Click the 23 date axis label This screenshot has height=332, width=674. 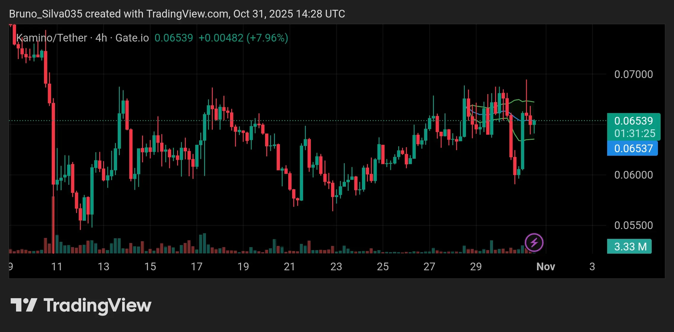(x=336, y=266)
